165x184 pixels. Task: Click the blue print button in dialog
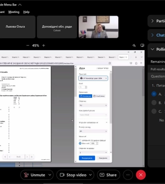(x=87, y=158)
